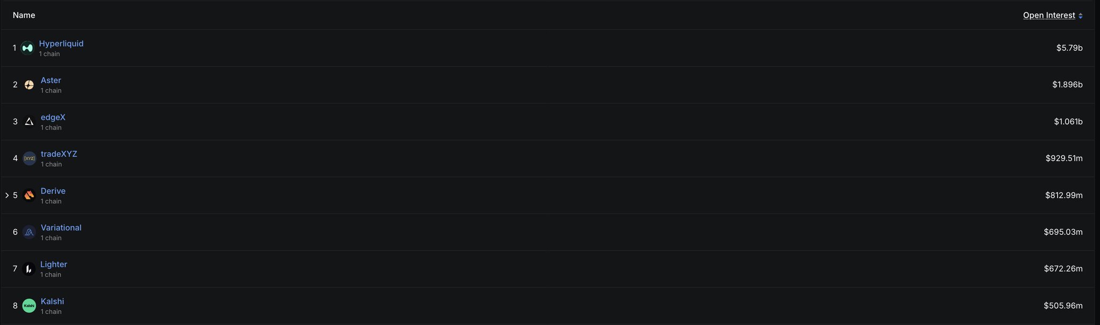The height and width of the screenshot is (325, 1100).
Task: Expand the Derive row chevron
Action: coord(7,195)
